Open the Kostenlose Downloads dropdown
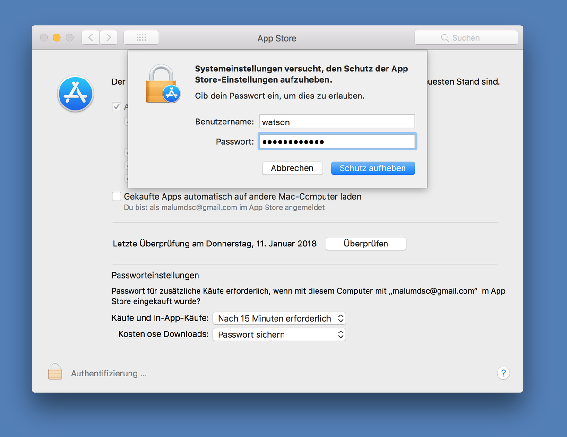 coord(279,334)
